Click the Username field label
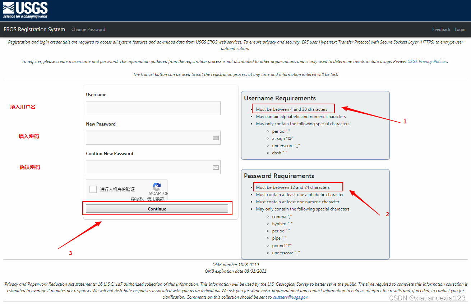The image size is (471, 304). pos(96,95)
